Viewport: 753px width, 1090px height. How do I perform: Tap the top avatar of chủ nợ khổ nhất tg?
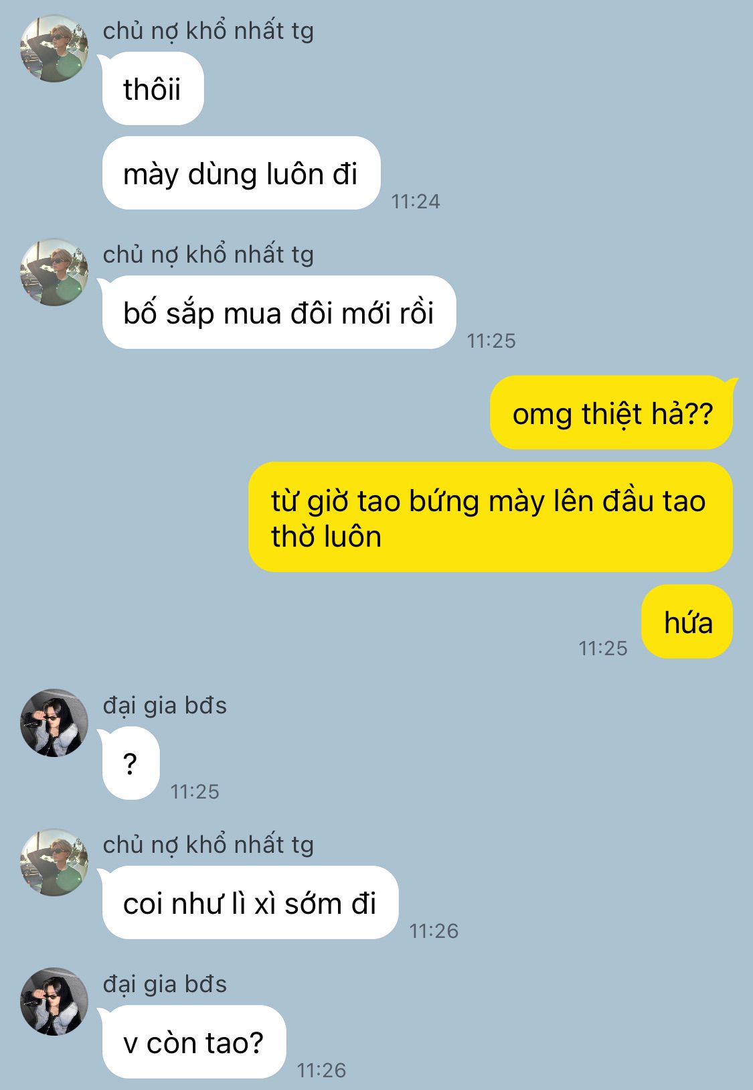(54, 48)
